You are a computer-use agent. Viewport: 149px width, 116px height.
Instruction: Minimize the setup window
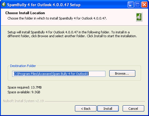click(x=131, y=4)
